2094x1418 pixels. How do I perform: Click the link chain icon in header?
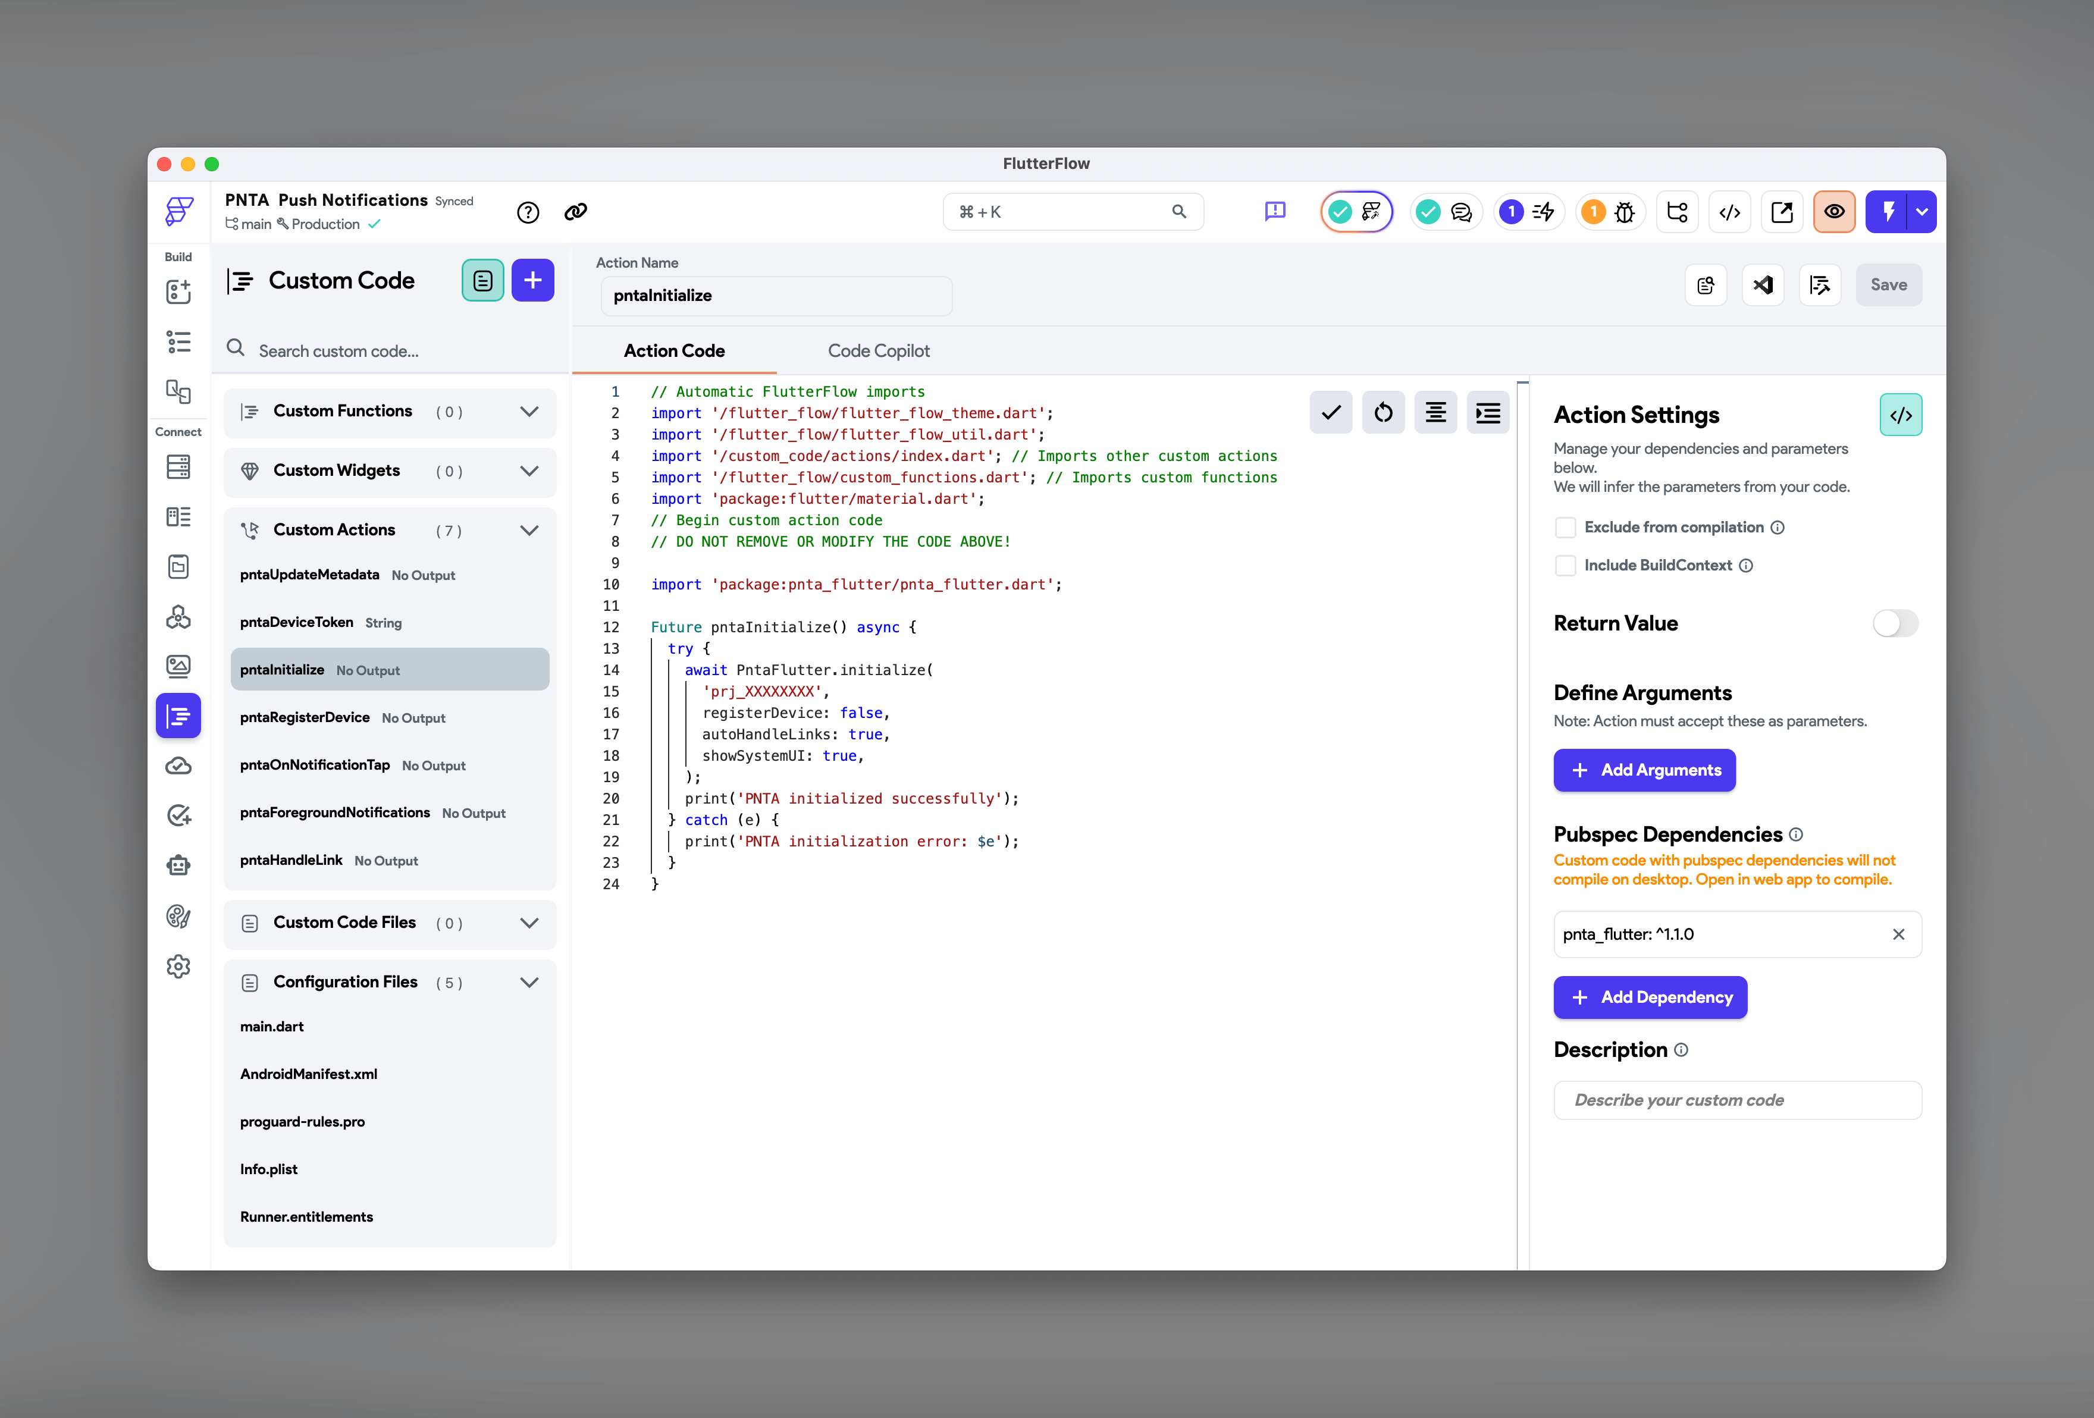pyautogui.click(x=576, y=212)
